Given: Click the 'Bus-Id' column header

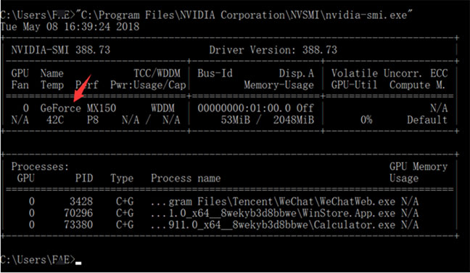Looking at the screenshot, I should pos(215,73).
